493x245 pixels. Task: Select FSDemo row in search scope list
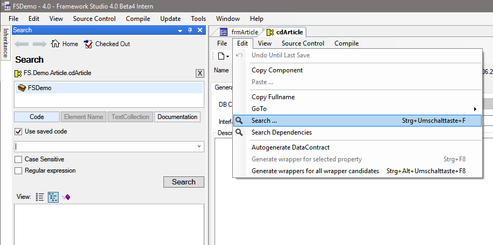click(109, 88)
